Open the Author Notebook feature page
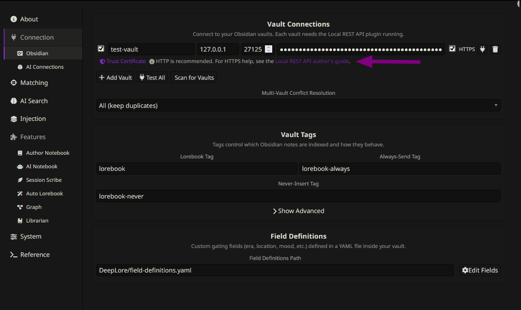The width and height of the screenshot is (521, 310). tap(47, 153)
